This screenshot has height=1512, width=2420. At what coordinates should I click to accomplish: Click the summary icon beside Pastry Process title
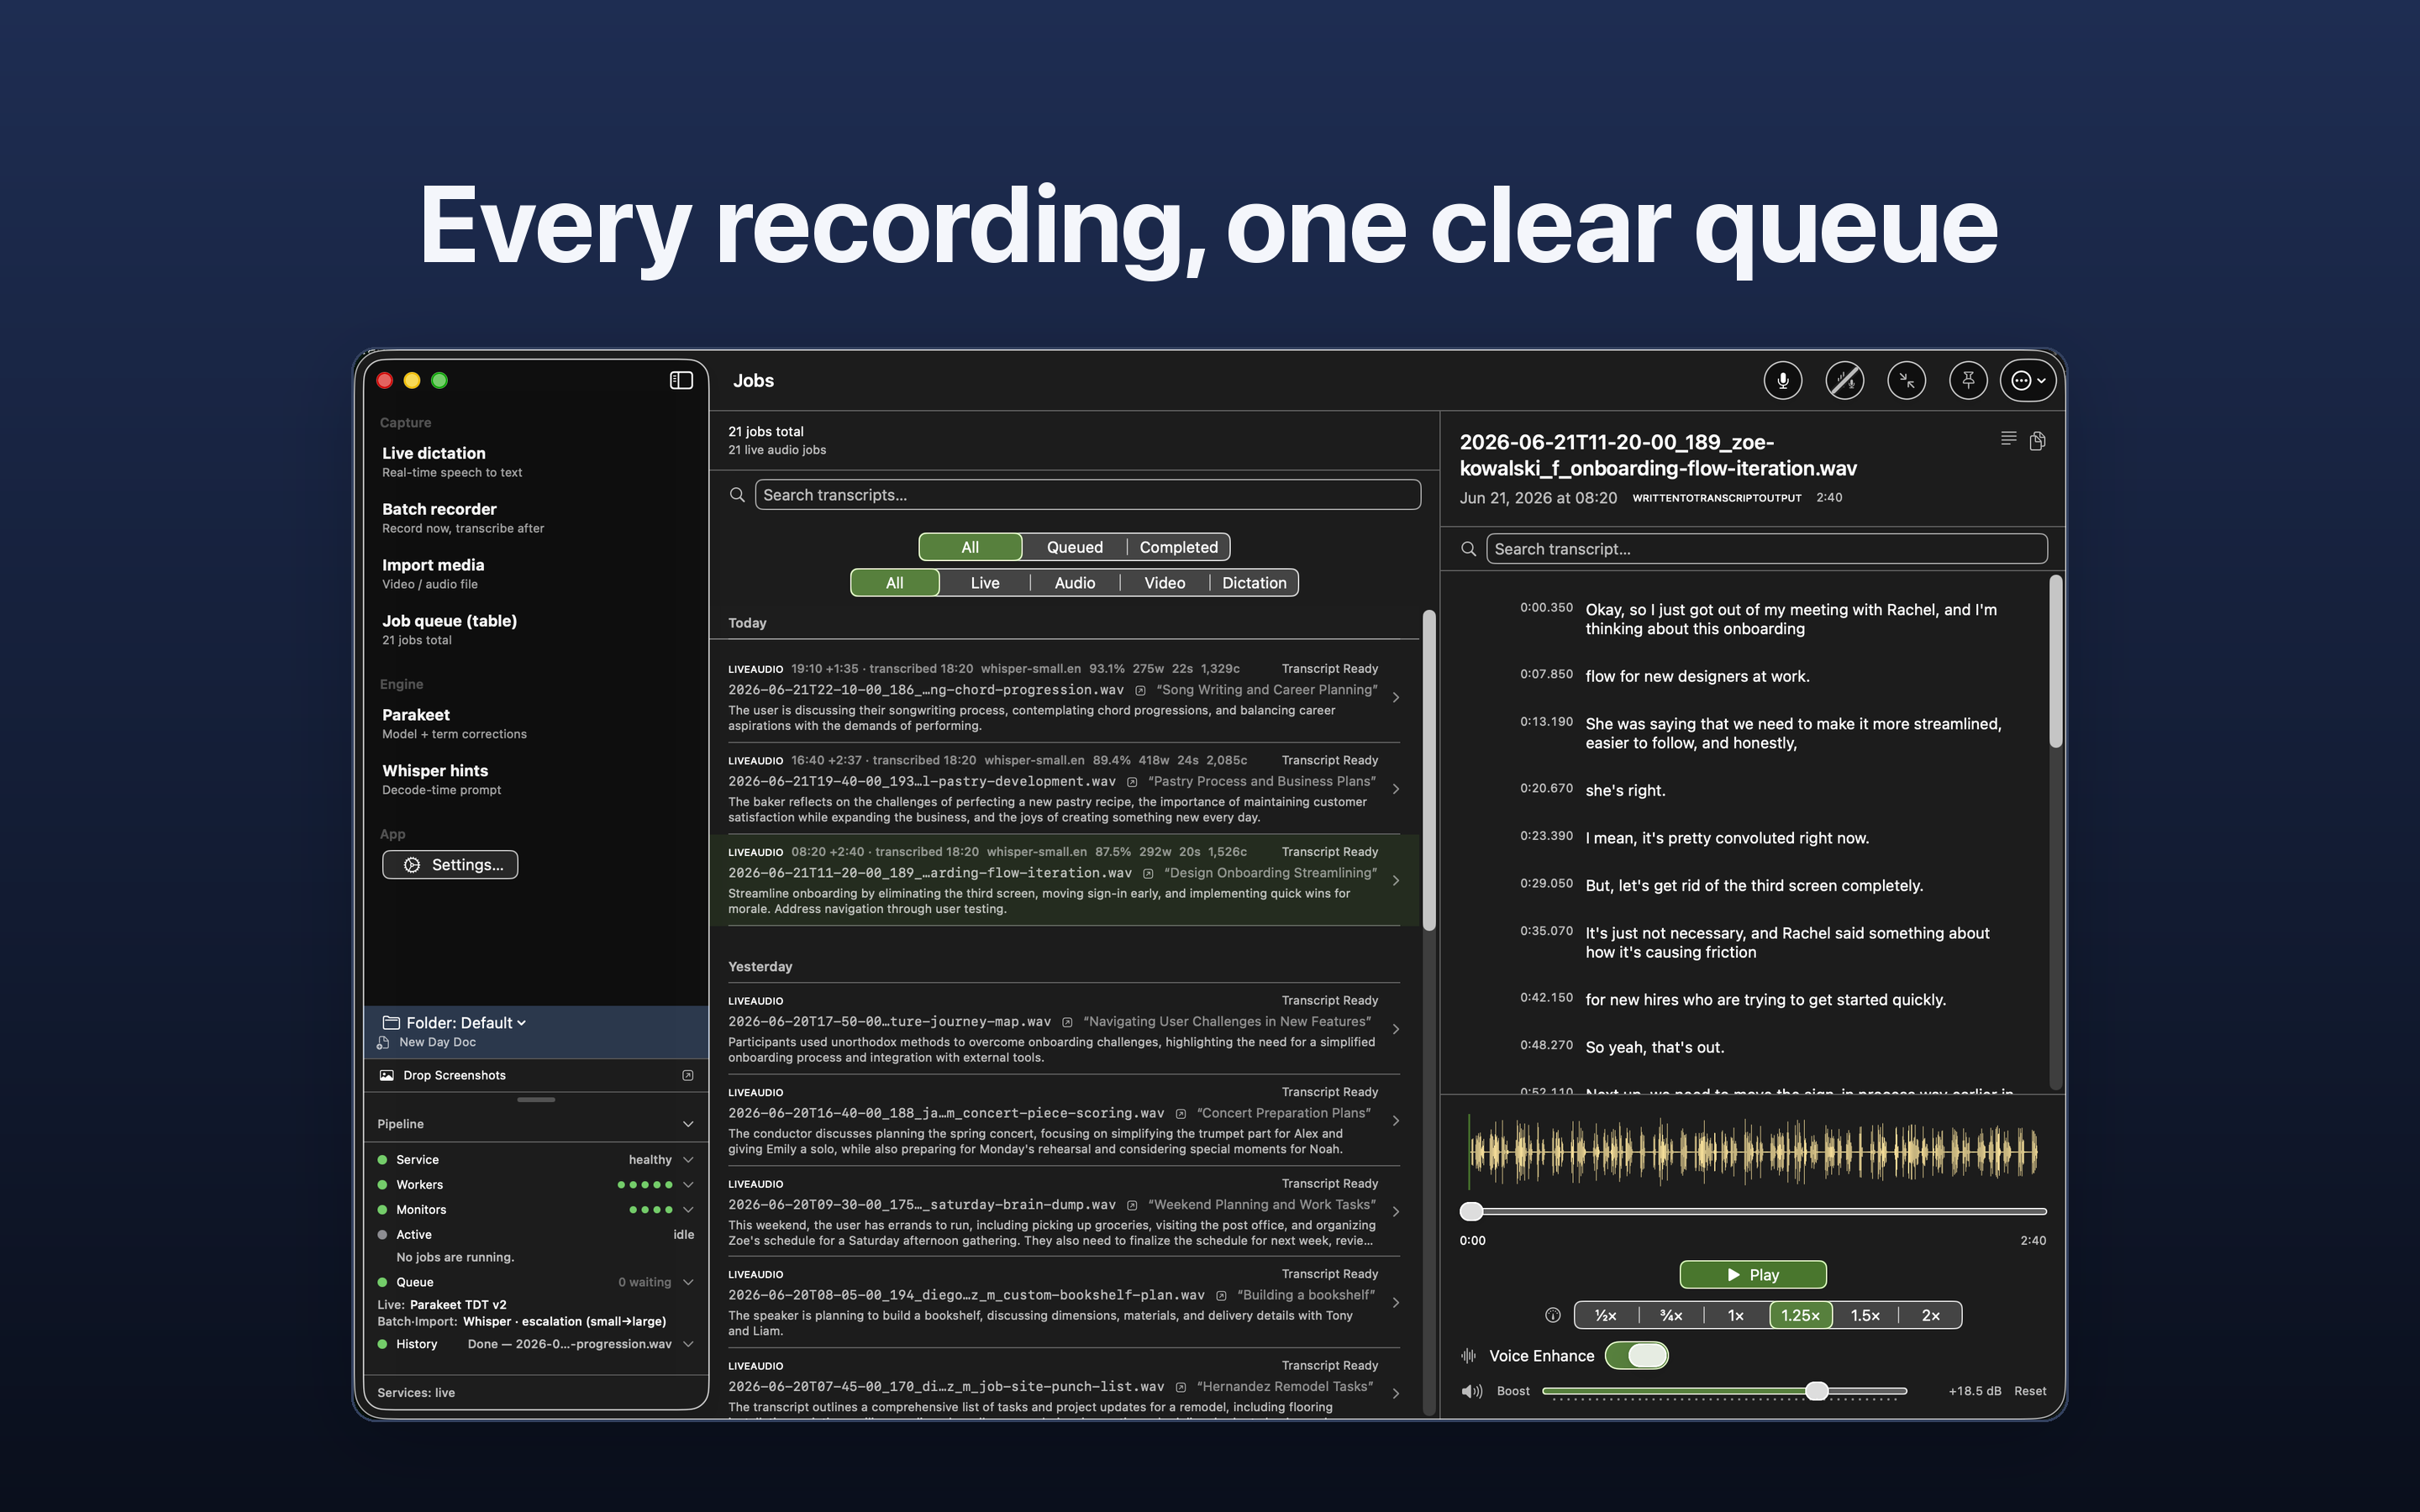click(x=1132, y=782)
